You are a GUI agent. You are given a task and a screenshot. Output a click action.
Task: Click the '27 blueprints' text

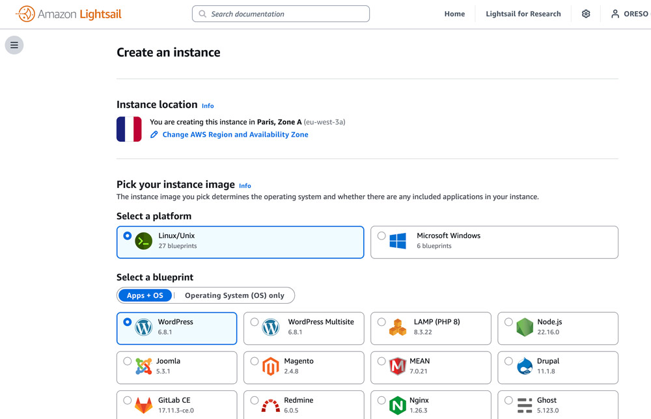178,246
